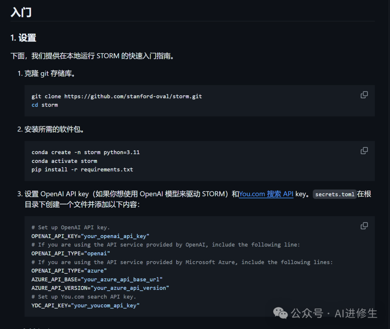Click the cd storm line

click(x=45, y=105)
